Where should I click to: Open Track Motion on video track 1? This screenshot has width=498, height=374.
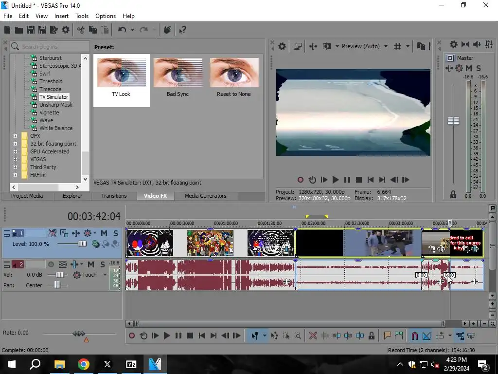click(x=64, y=233)
